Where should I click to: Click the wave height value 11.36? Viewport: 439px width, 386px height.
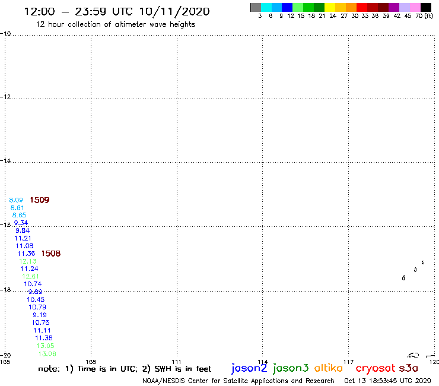click(x=26, y=254)
